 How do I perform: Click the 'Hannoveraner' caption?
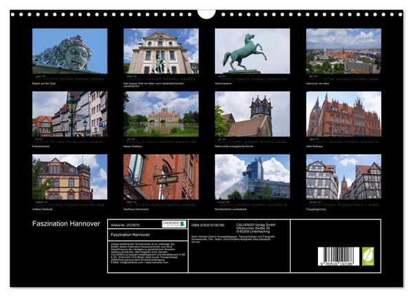pyautogui.click(x=223, y=83)
